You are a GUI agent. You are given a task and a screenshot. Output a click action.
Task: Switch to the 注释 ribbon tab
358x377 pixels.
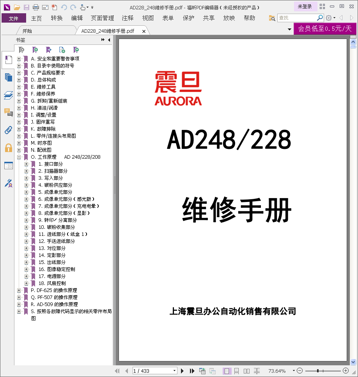[128, 18]
